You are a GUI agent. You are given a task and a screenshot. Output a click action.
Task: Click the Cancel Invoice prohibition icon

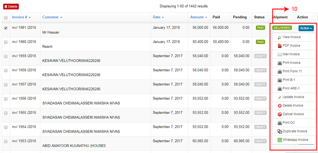[280, 114]
